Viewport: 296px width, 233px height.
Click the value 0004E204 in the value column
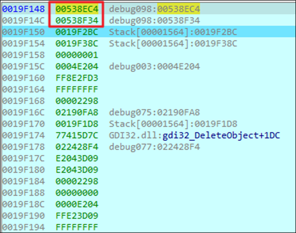pos(77,66)
